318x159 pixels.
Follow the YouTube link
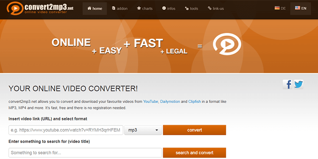[151, 102]
